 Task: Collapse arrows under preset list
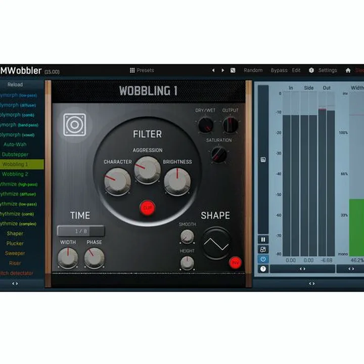pos(15,284)
